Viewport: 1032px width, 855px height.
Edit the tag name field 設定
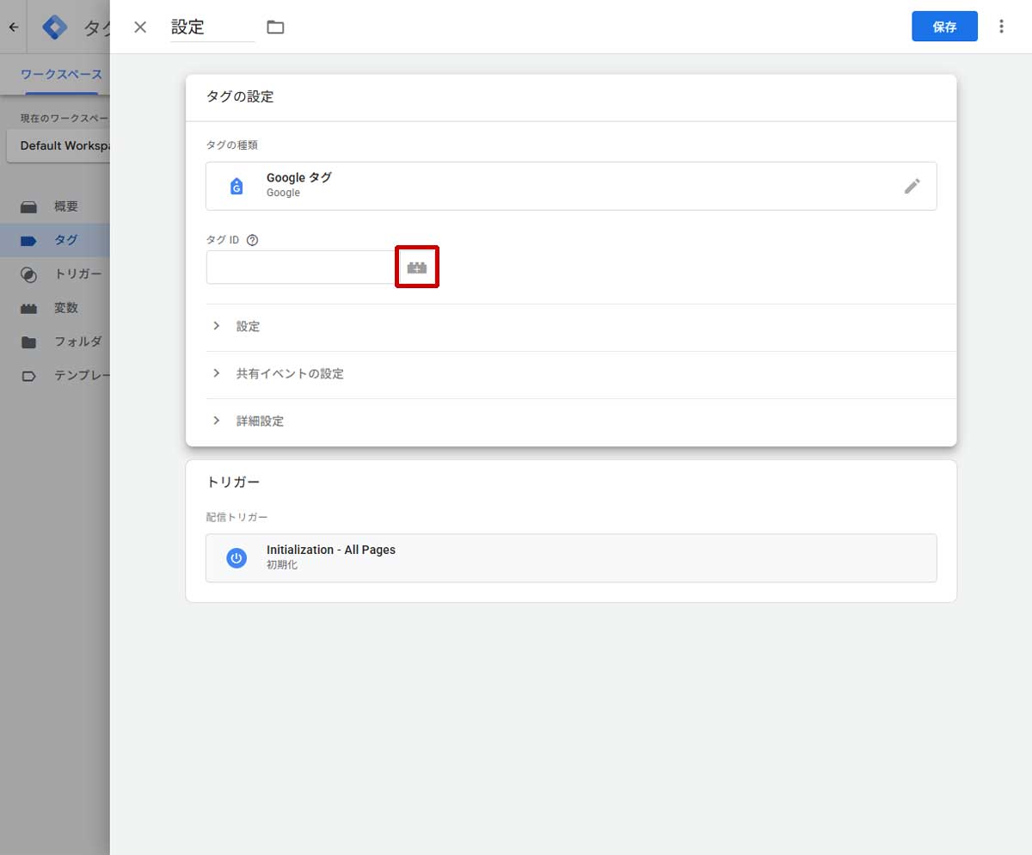point(212,27)
